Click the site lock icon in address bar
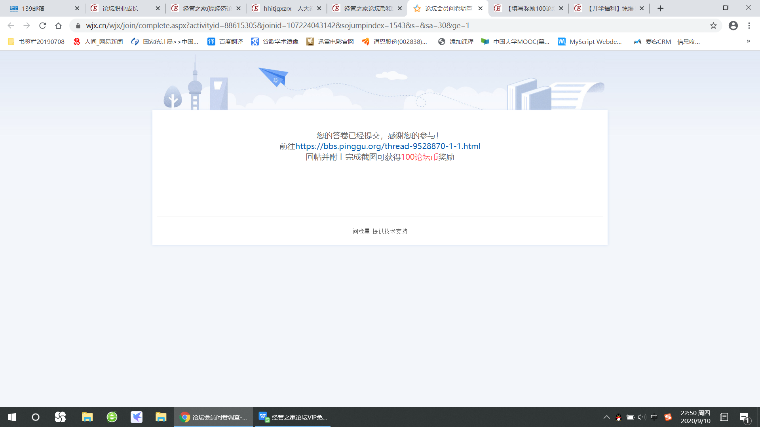 [x=78, y=26]
